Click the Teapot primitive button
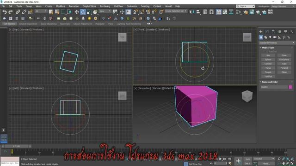This screenshot has width=296, height=166. point(268,72)
